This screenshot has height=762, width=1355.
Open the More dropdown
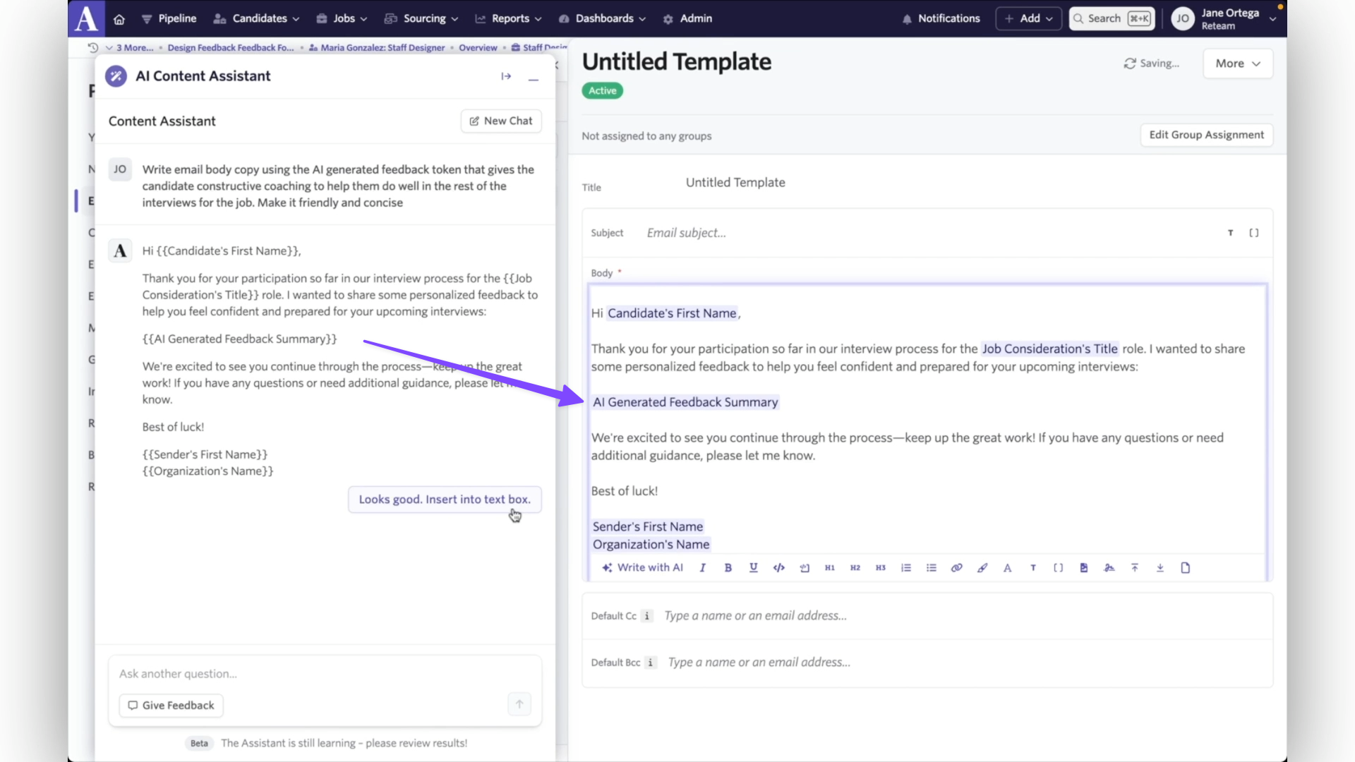1238,64
